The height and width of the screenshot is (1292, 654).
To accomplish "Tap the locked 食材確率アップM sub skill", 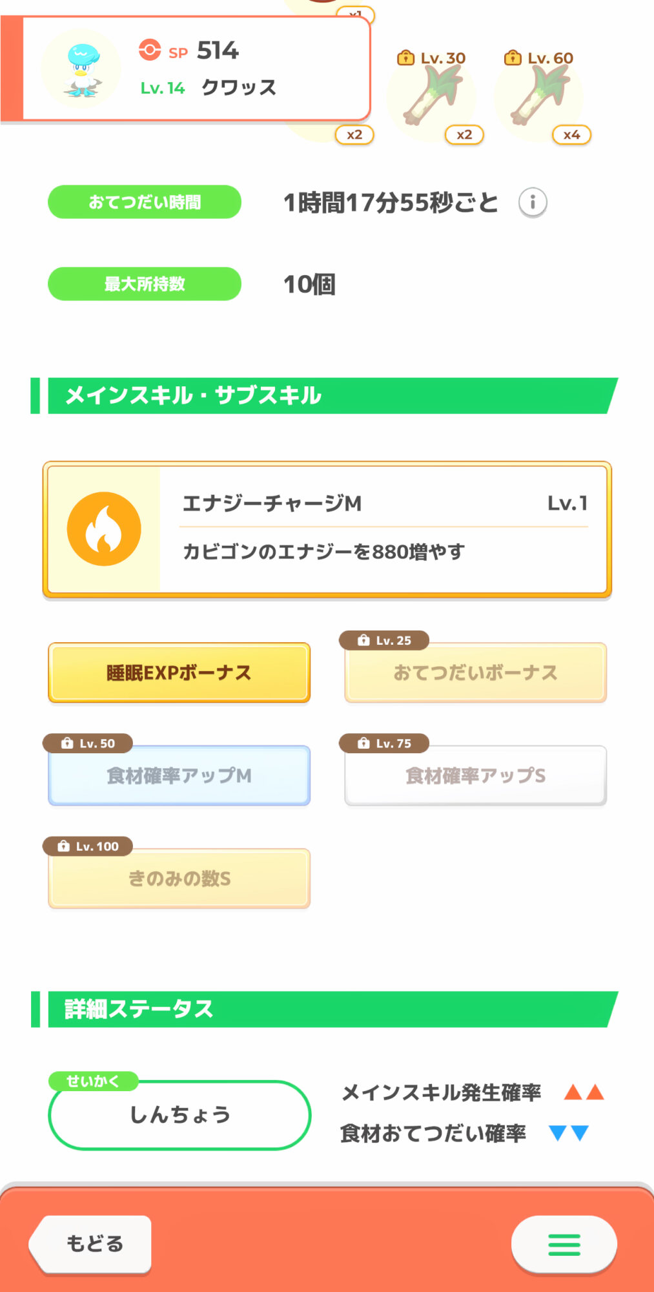I will [x=179, y=775].
